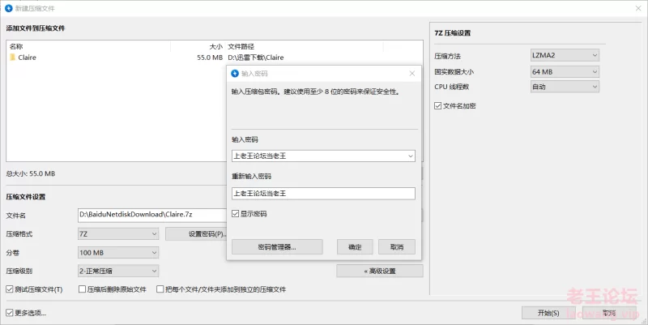Click the 设置密码(P)... button
This screenshot has width=648, height=325.
tap(196, 233)
